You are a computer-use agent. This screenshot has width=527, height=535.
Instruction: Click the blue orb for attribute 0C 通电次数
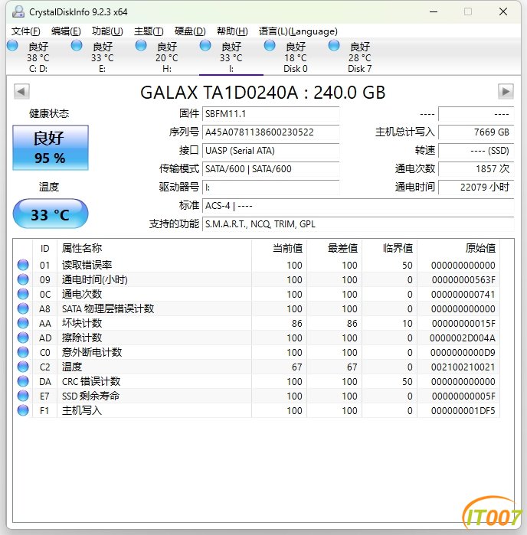23,294
